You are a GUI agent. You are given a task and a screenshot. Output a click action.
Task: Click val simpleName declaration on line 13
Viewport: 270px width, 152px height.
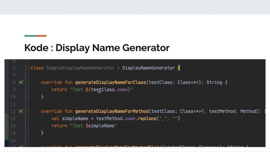(x=70, y=119)
